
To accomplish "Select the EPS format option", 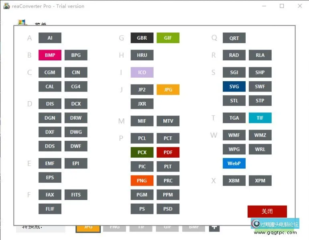I will click(50, 177).
